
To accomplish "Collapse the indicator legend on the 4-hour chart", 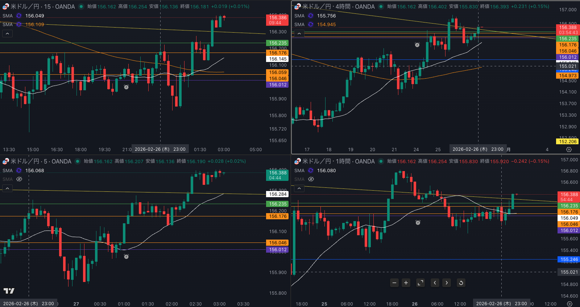I will point(299,34).
